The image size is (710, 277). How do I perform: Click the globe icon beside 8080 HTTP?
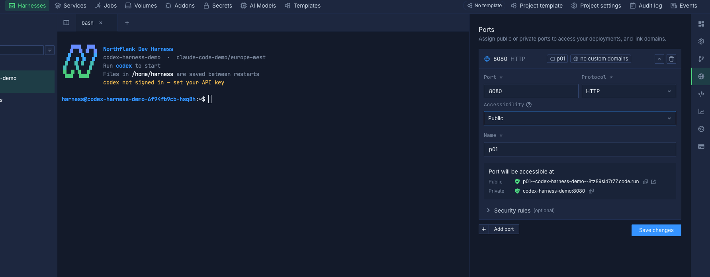tap(487, 59)
